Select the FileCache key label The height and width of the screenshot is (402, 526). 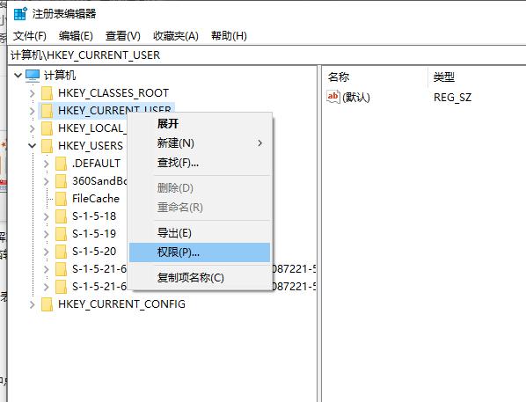pyautogui.click(x=96, y=199)
